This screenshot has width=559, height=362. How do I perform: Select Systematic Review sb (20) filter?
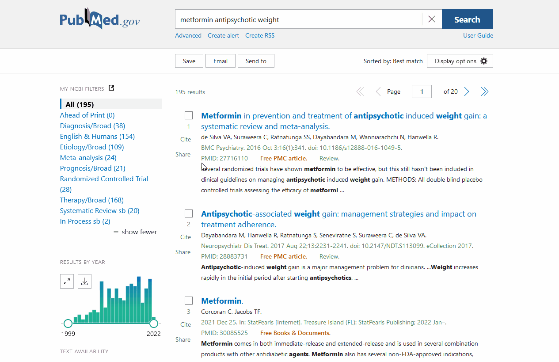99,210
